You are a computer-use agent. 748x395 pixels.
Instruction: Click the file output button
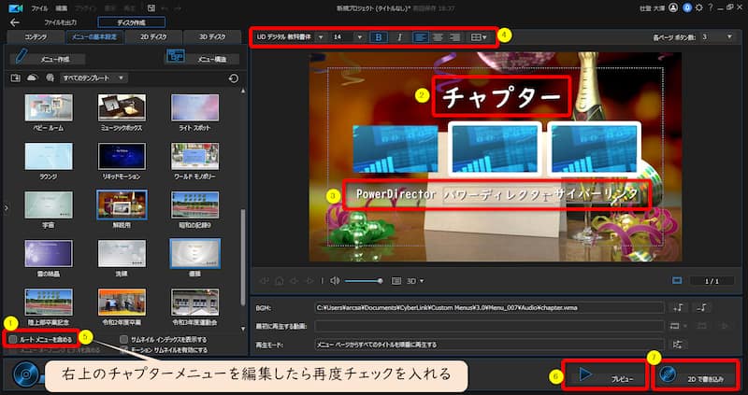click(x=61, y=22)
